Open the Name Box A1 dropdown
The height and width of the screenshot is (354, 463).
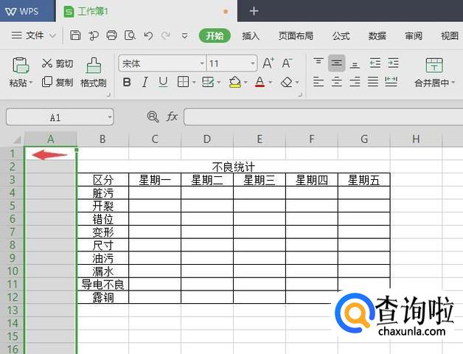(110, 117)
